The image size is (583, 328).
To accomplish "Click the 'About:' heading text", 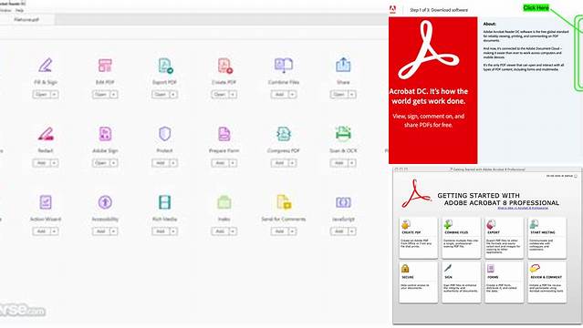I will (489, 24).
